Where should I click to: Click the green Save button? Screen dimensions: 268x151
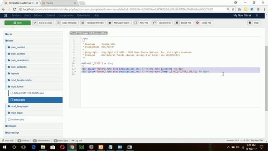[18, 23]
